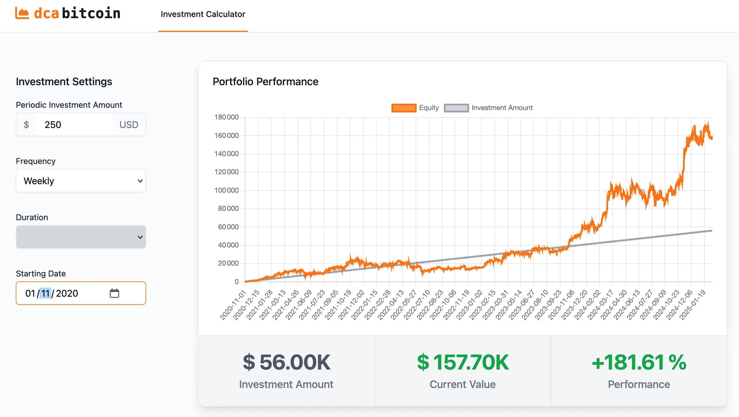Go to dcabitcoin home via logo text
This screenshot has width=739, height=417.
pos(77,13)
